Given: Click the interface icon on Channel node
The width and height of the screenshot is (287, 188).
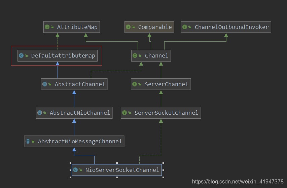Looking at the screenshot, I should click(x=135, y=55).
